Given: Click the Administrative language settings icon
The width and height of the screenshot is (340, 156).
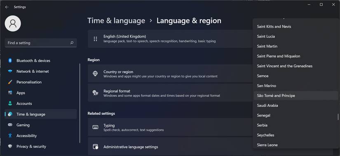Looking at the screenshot, I should click(x=95, y=147).
